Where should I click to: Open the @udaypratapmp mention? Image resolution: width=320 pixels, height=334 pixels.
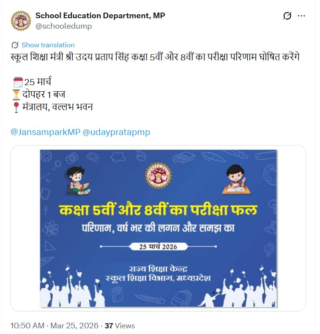(116, 132)
